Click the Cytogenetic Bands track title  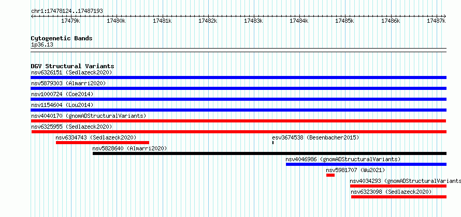[62, 38]
